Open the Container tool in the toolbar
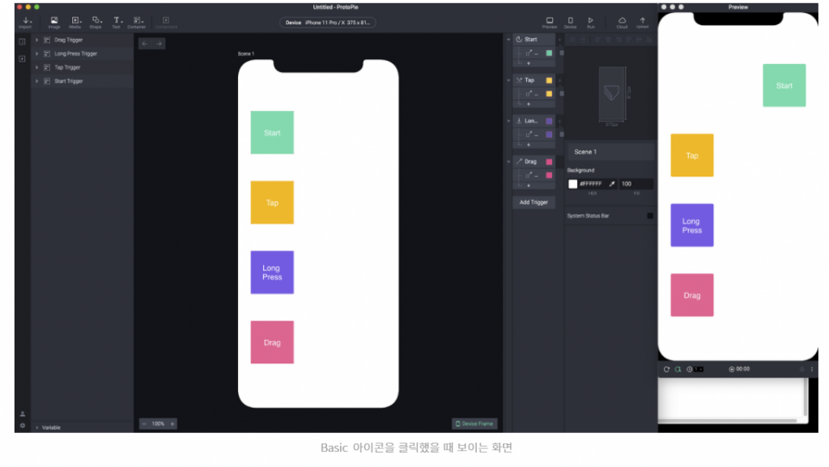The width and height of the screenshot is (829, 467). (x=136, y=22)
